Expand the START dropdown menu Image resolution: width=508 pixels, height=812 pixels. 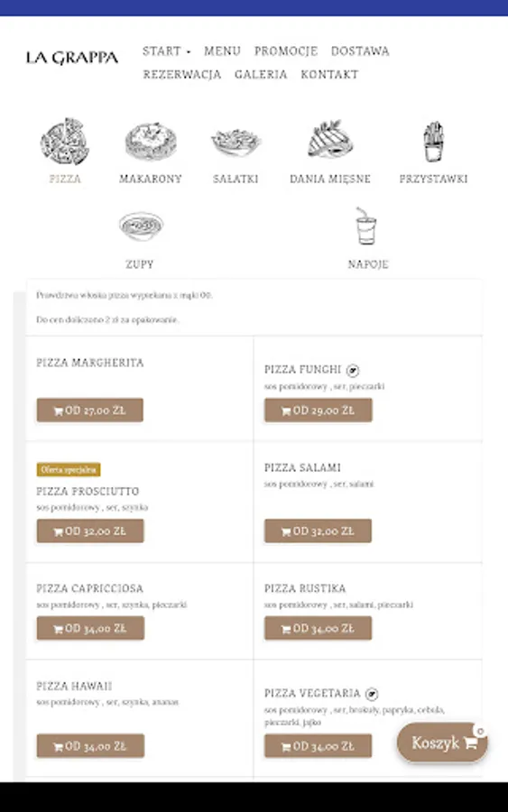[x=167, y=51]
